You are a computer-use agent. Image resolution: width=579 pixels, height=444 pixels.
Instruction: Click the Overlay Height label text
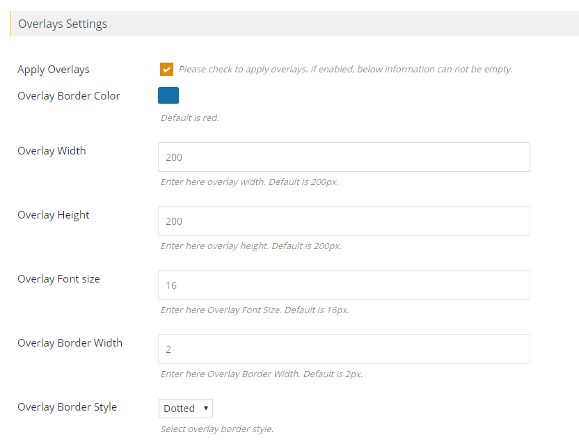point(54,215)
